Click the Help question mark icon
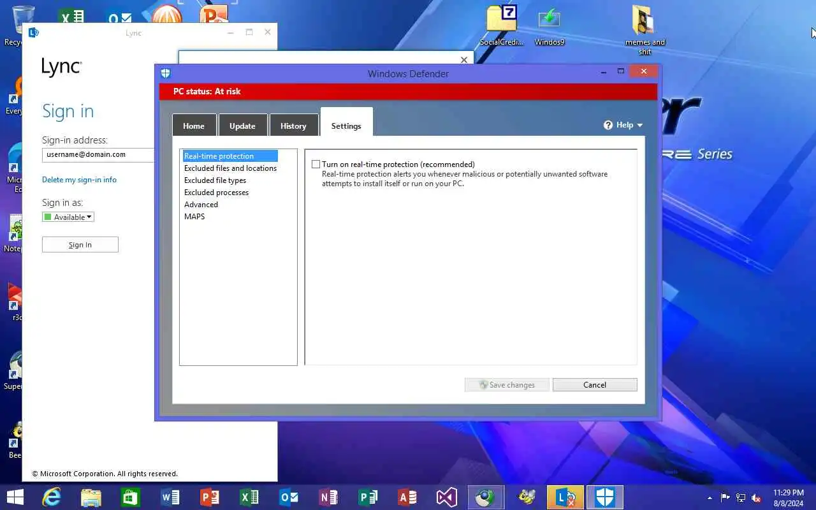This screenshot has height=510, width=816. click(608, 125)
